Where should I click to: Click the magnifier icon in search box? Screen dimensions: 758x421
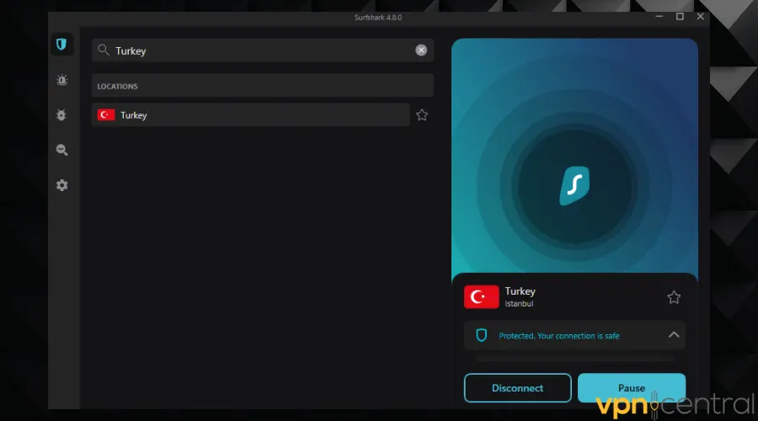click(x=104, y=51)
